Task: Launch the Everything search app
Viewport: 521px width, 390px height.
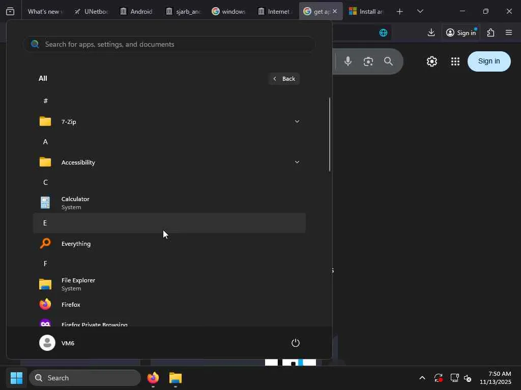Action: [169, 243]
